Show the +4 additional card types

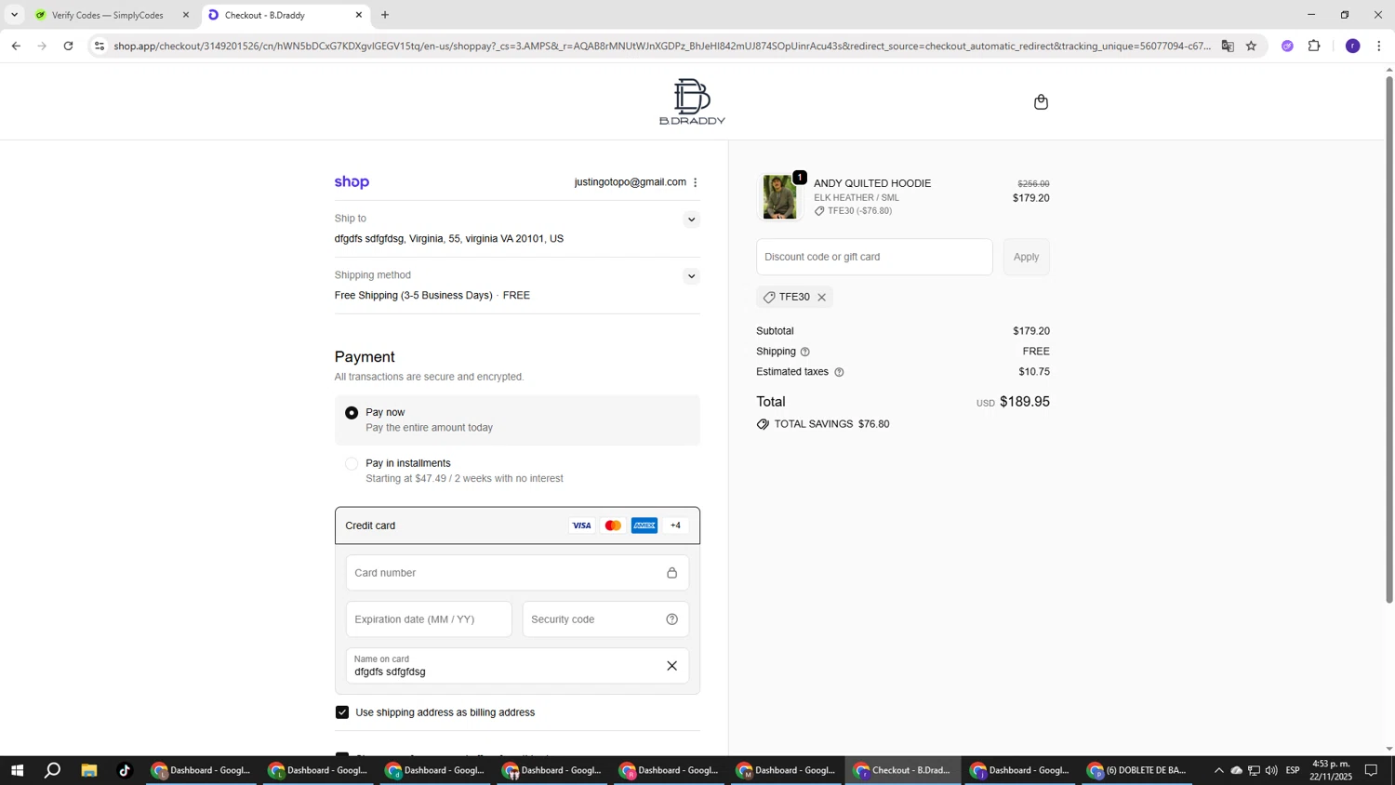[676, 526]
